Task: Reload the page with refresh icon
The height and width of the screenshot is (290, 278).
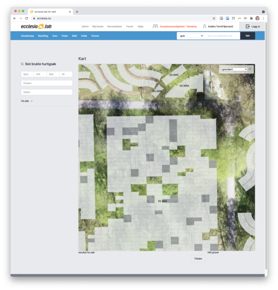Action: tap(27, 18)
